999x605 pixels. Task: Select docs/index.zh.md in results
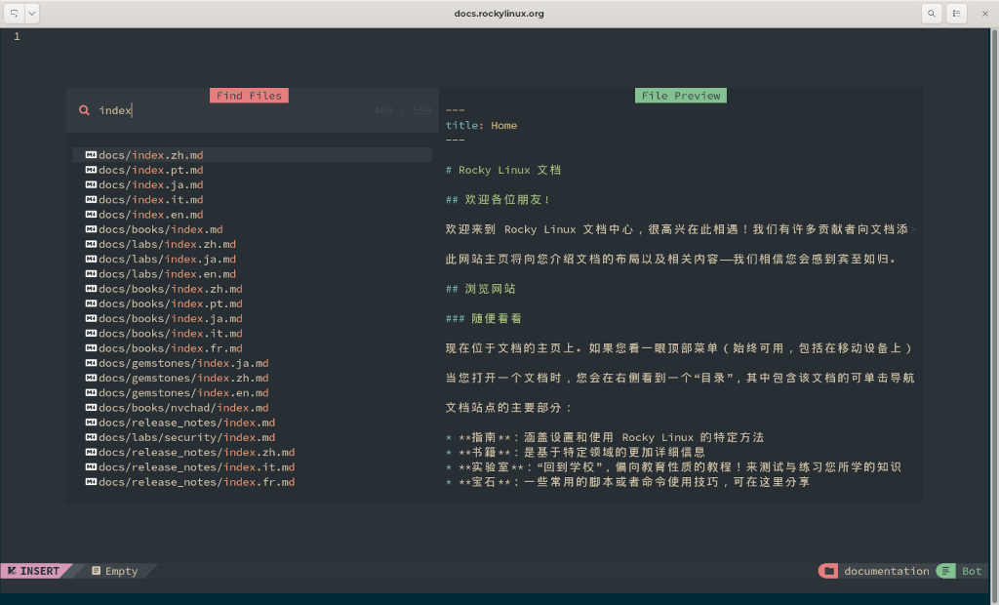150,155
